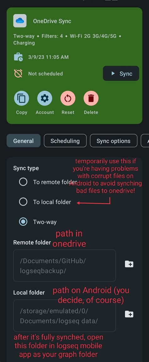
Task: Select the Two-way sync radio button
Action: point(23,222)
